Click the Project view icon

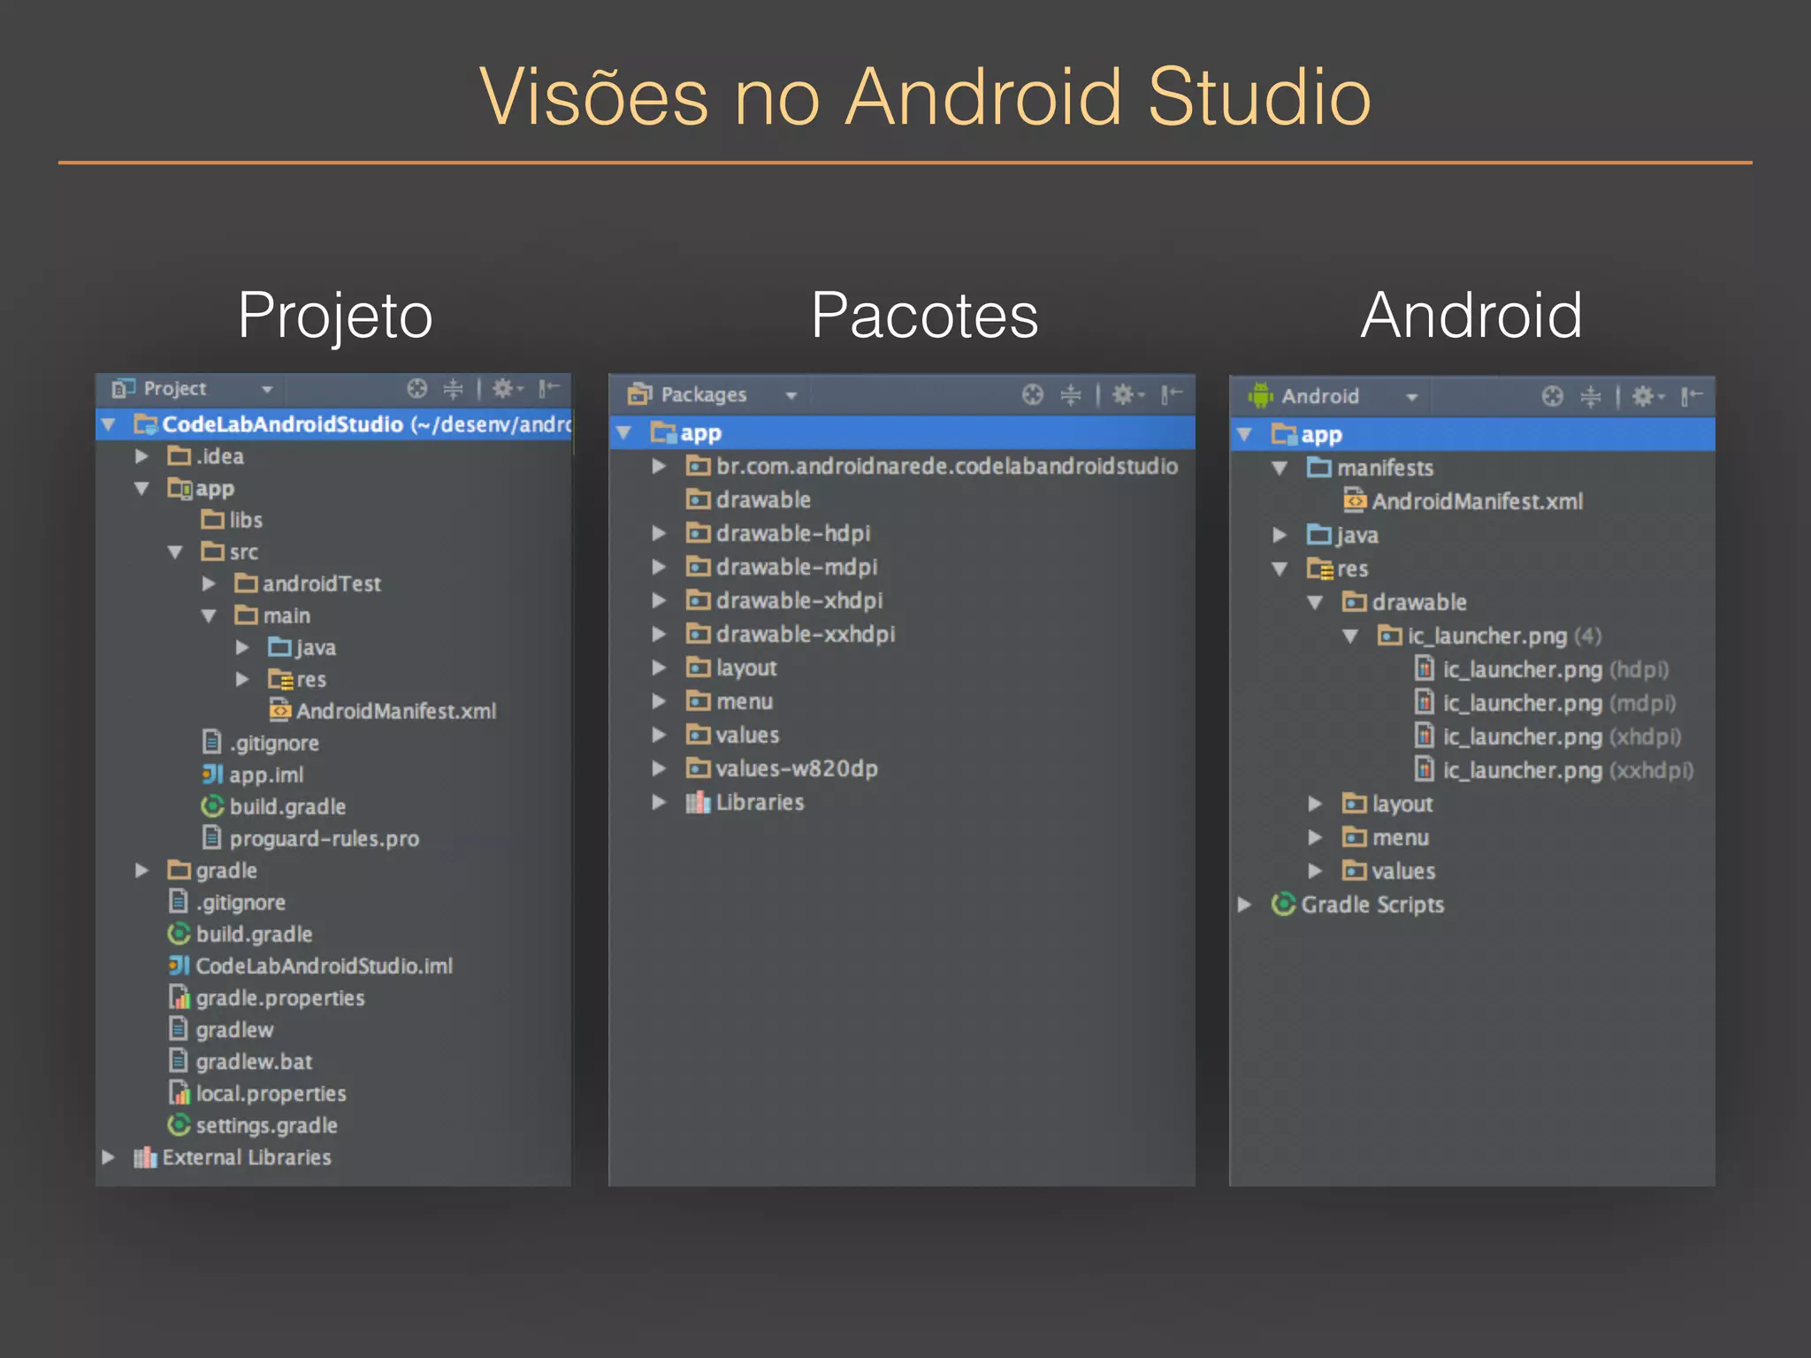[x=123, y=388]
